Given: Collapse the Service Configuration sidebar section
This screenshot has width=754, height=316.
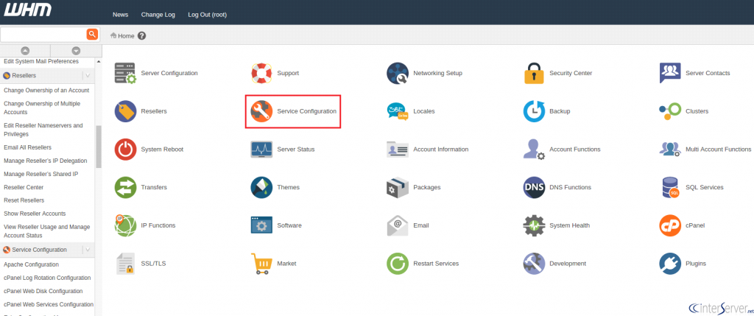Looking at the screenshot, I should pyautogui.click(x=88, y=250).
